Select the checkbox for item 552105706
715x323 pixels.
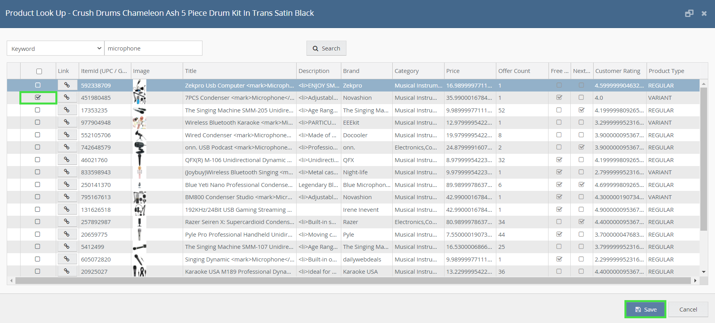tap(38, 135)
